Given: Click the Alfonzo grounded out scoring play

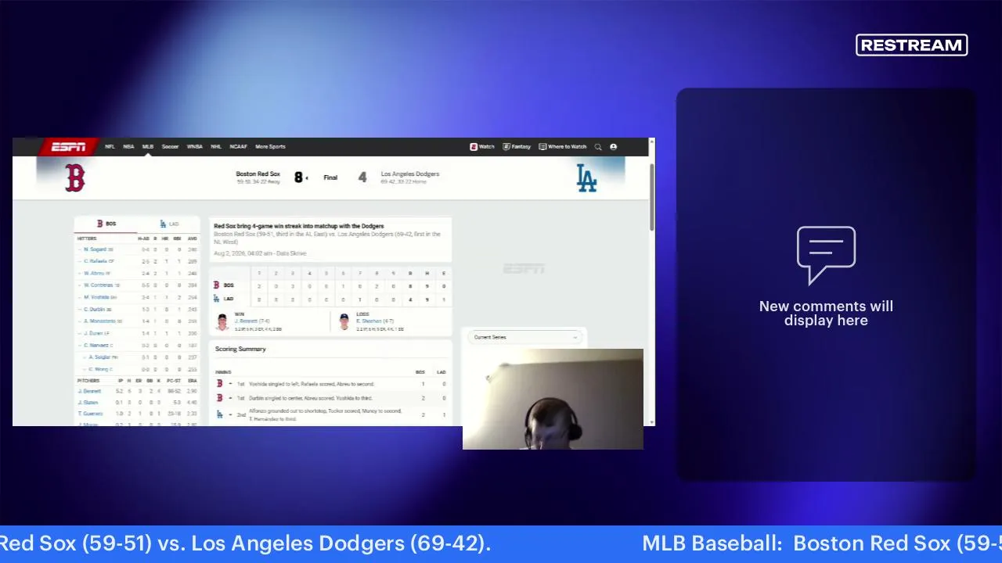Looking at the screenshot, I should (x=326, y=414).
